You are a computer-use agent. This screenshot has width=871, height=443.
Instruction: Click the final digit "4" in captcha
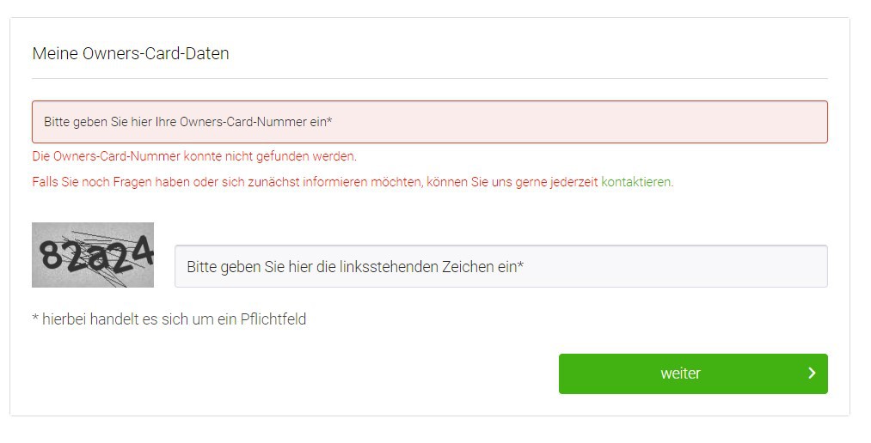[142, 250]
